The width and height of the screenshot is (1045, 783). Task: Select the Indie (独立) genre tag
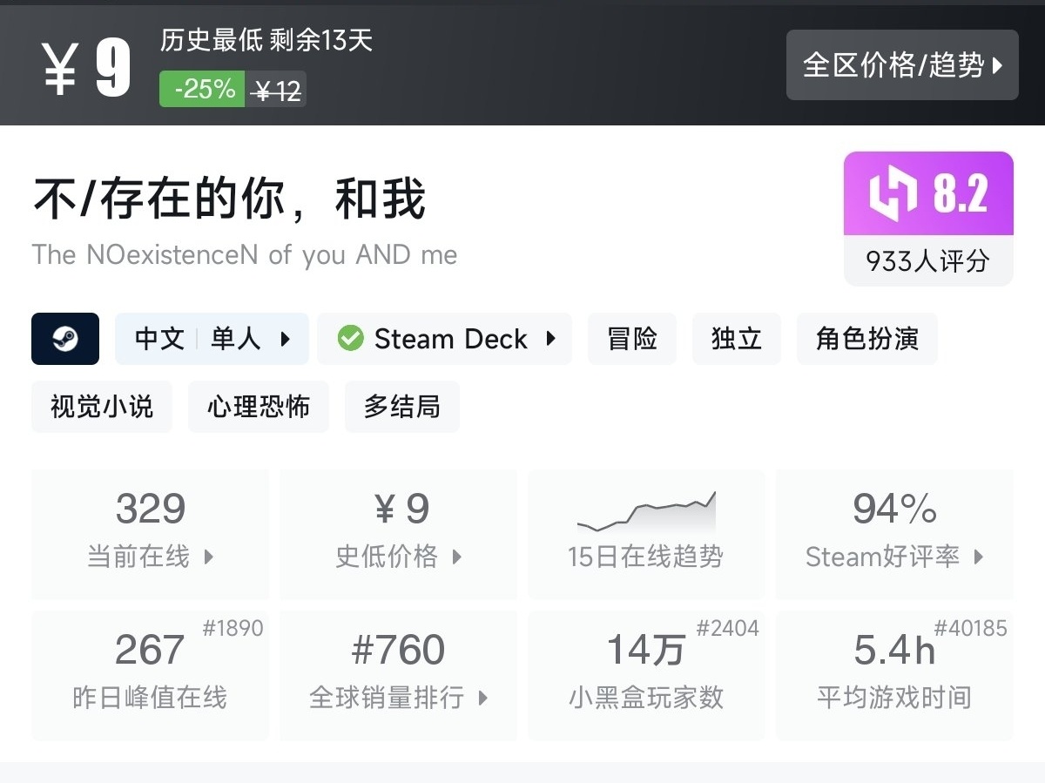[x=737, y=339]
